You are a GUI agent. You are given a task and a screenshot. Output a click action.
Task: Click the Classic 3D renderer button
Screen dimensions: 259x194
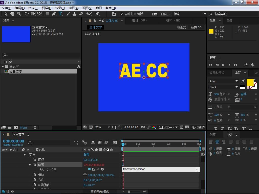196,27
